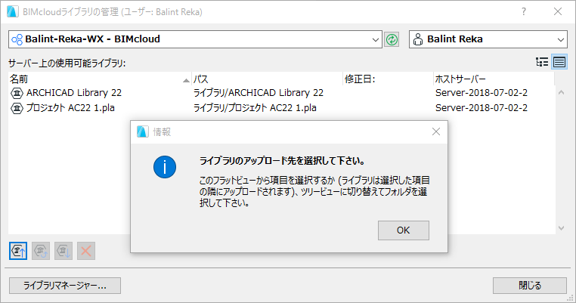Close the BIMcloud library management window
Screen dimensions: 576x303
pyautogui.click(x=558, y=12)
